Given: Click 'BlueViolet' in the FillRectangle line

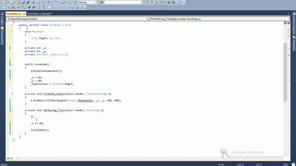Looking at the screenshot, I should pyautogui.click(x=85, y=101).
